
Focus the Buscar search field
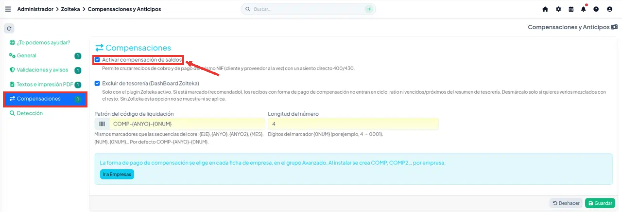coord(309,9)
